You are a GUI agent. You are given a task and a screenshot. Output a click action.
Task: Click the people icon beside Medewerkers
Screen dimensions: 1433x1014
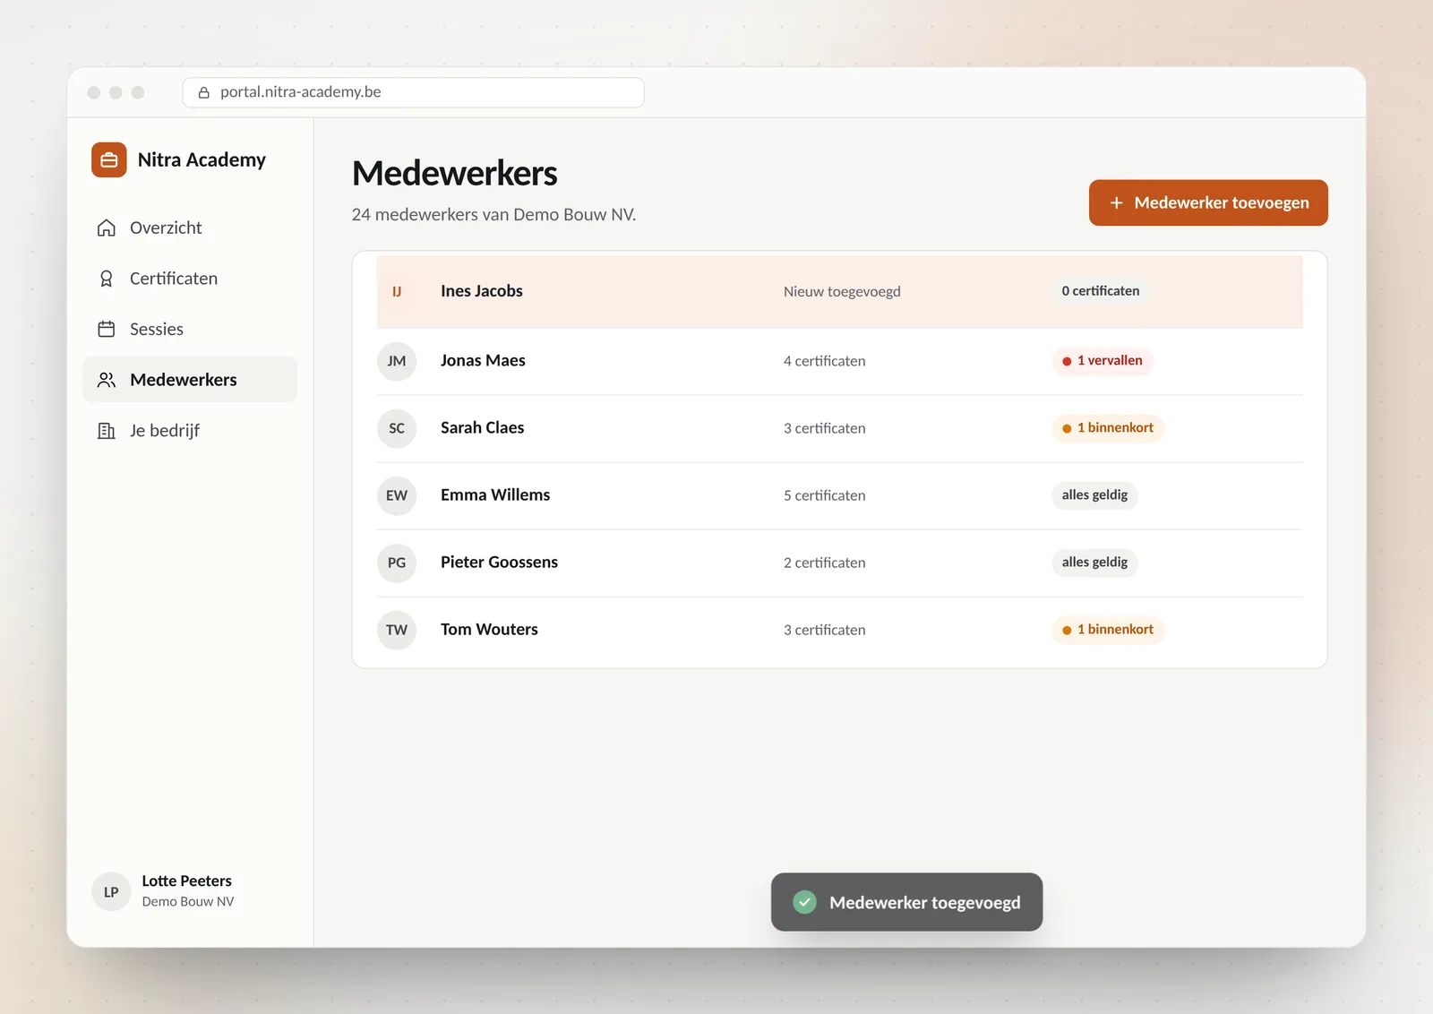pos(107,380)
